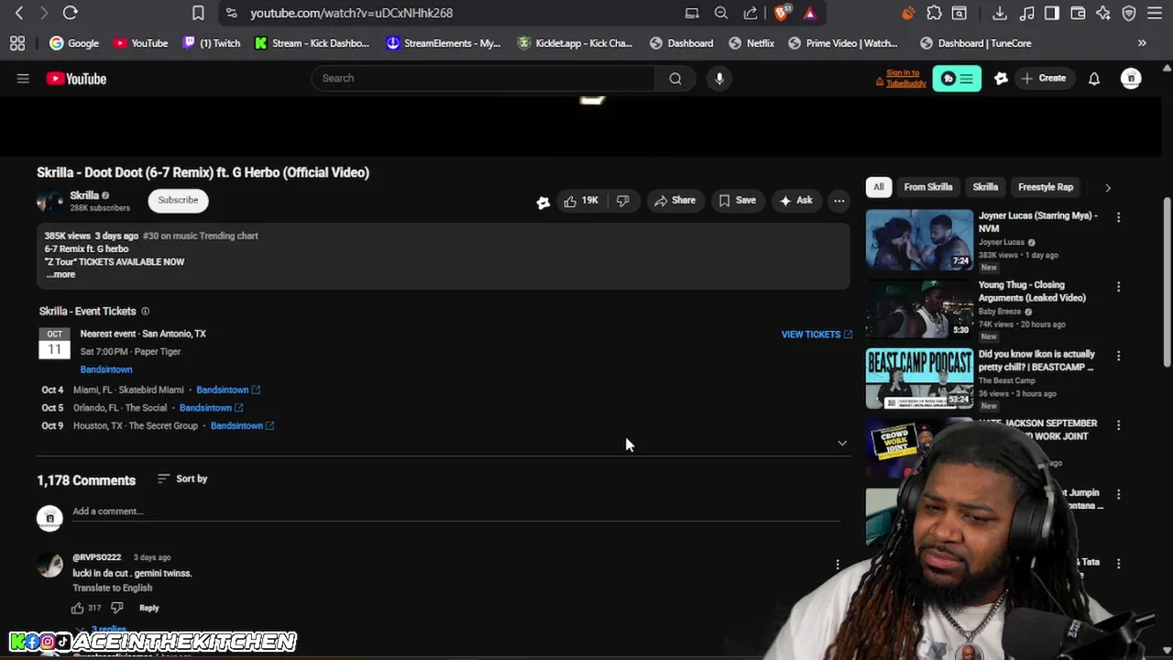Open the music note playlist icon

pyautogui.click(x=1026, y=13)
